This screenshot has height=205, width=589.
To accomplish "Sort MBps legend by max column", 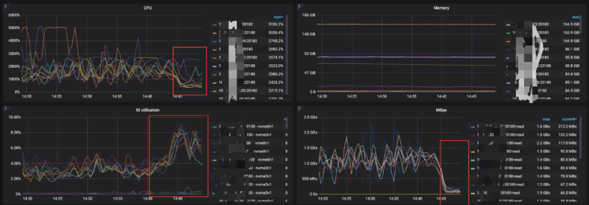I will pos(546,119).
